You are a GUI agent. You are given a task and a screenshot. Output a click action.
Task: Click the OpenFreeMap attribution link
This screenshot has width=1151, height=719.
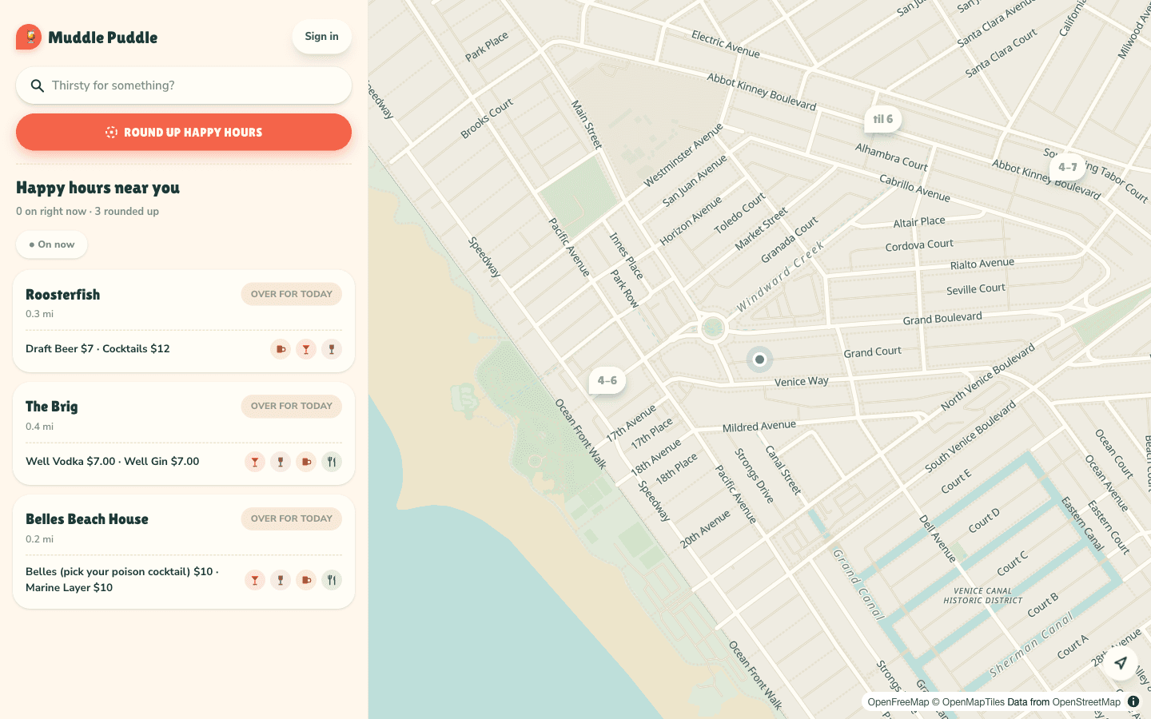[898, 702]
